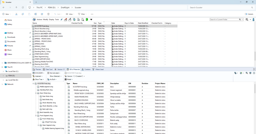The image size is (256, 134).
Task: Click the Refresh icon in address bar
Action: pos(23,8)
